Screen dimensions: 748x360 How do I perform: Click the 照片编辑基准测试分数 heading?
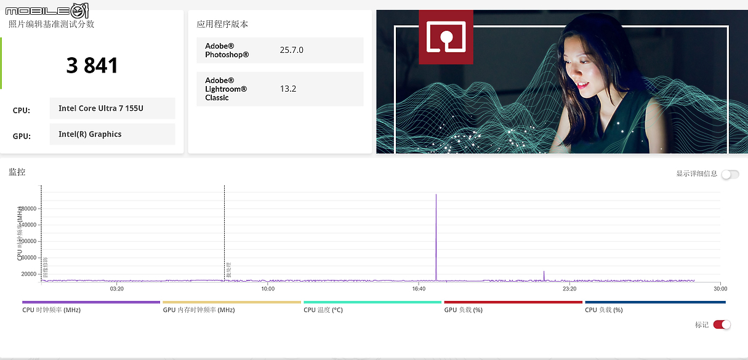click(x=52, y=24)
